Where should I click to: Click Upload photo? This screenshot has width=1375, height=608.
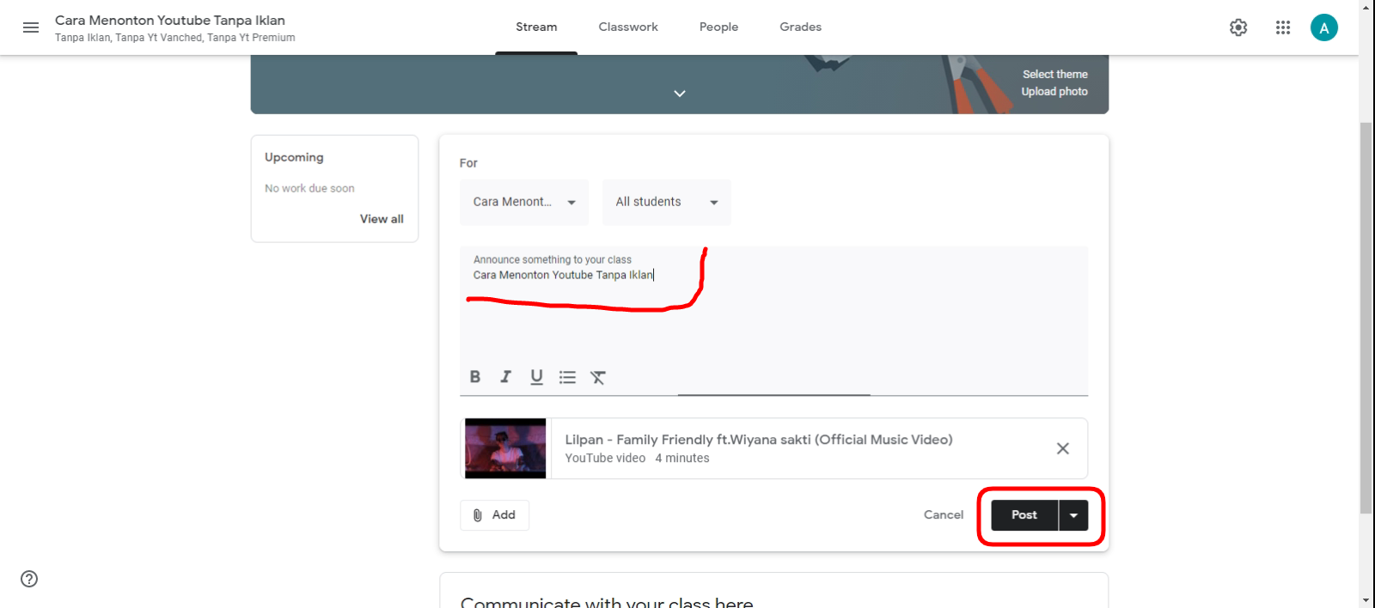(1054, 92)
